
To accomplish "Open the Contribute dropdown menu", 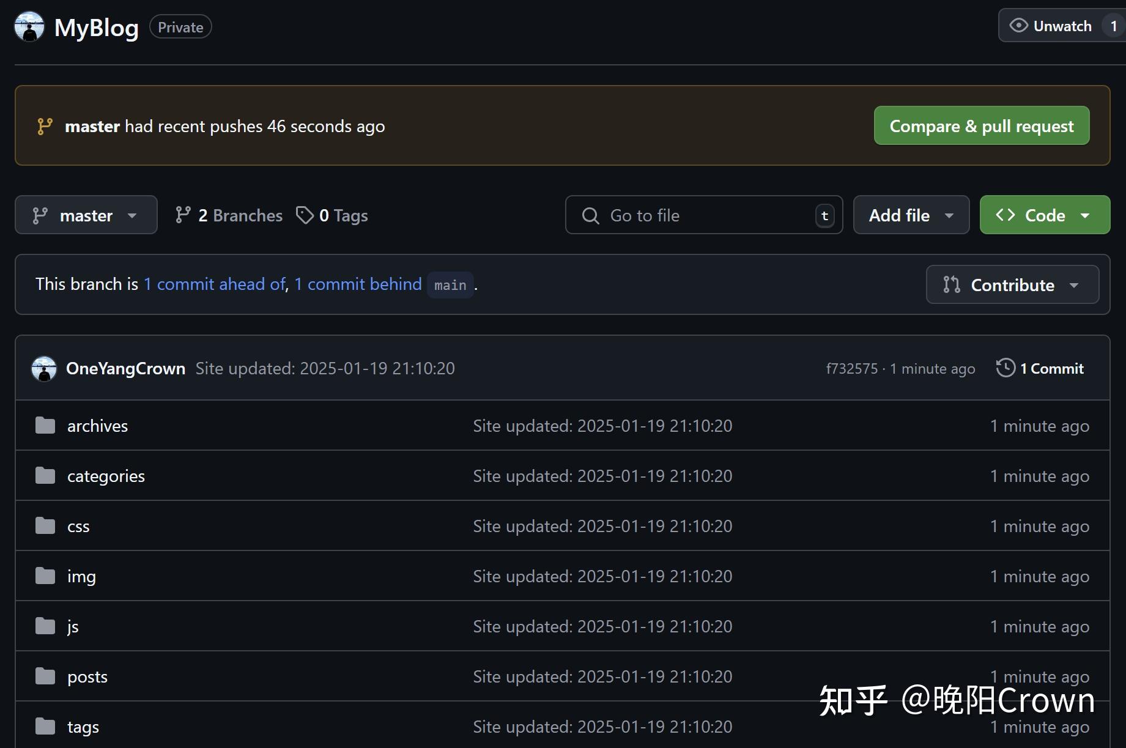I will coord(1012,285).
